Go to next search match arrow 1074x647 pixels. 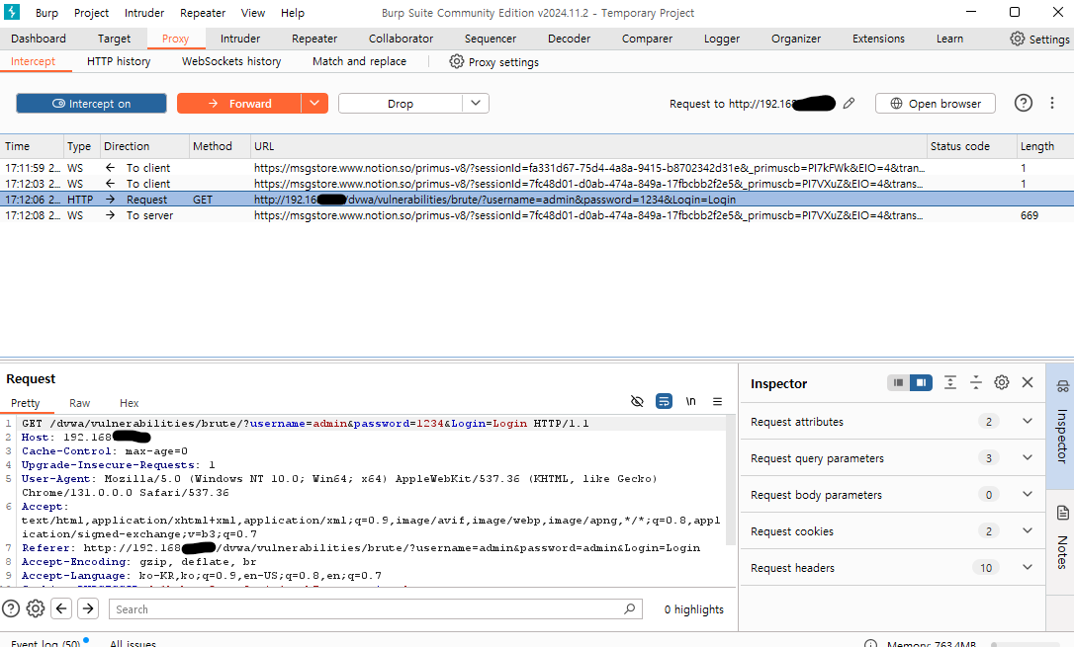[88, 608]
